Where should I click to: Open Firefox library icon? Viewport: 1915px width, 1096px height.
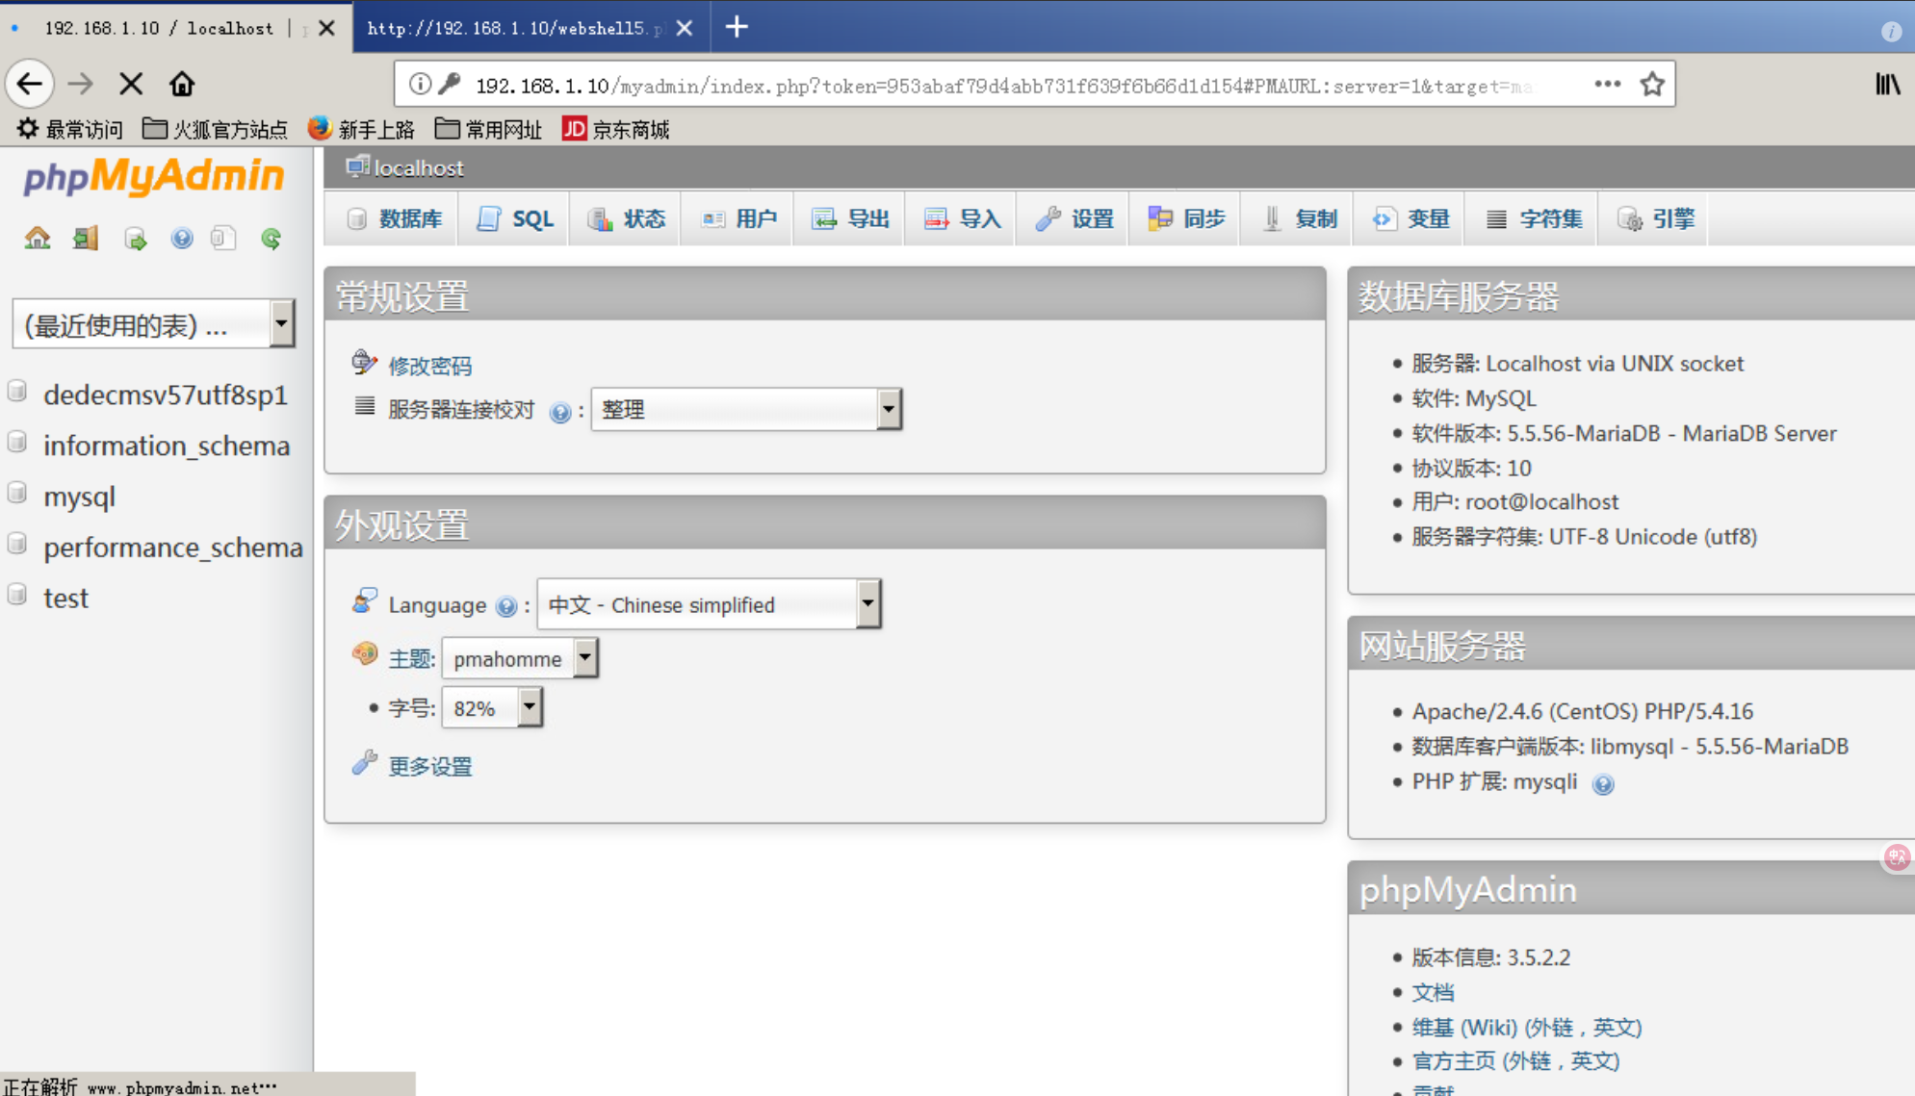(1887, 84)
